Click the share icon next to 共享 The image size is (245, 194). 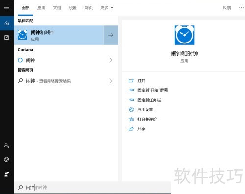(131, 129)
